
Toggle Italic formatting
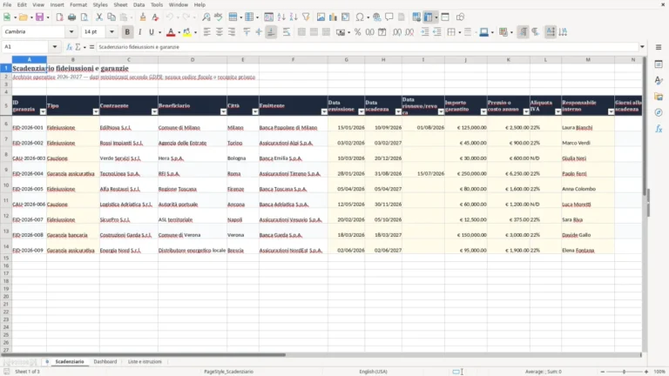[x=139, y=32]
